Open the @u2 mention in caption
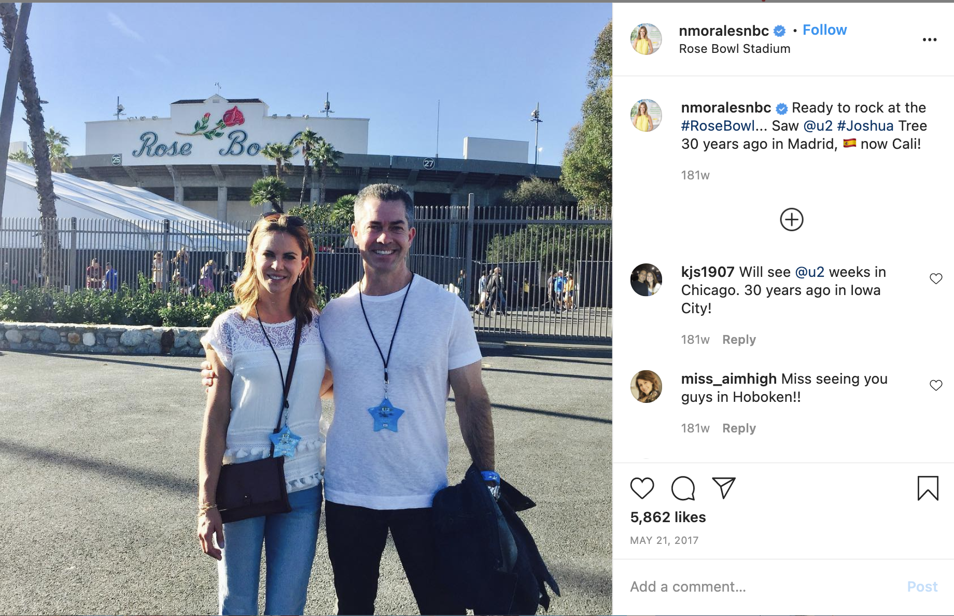Viewport: 954px width, 616px height. coord(818,126)
